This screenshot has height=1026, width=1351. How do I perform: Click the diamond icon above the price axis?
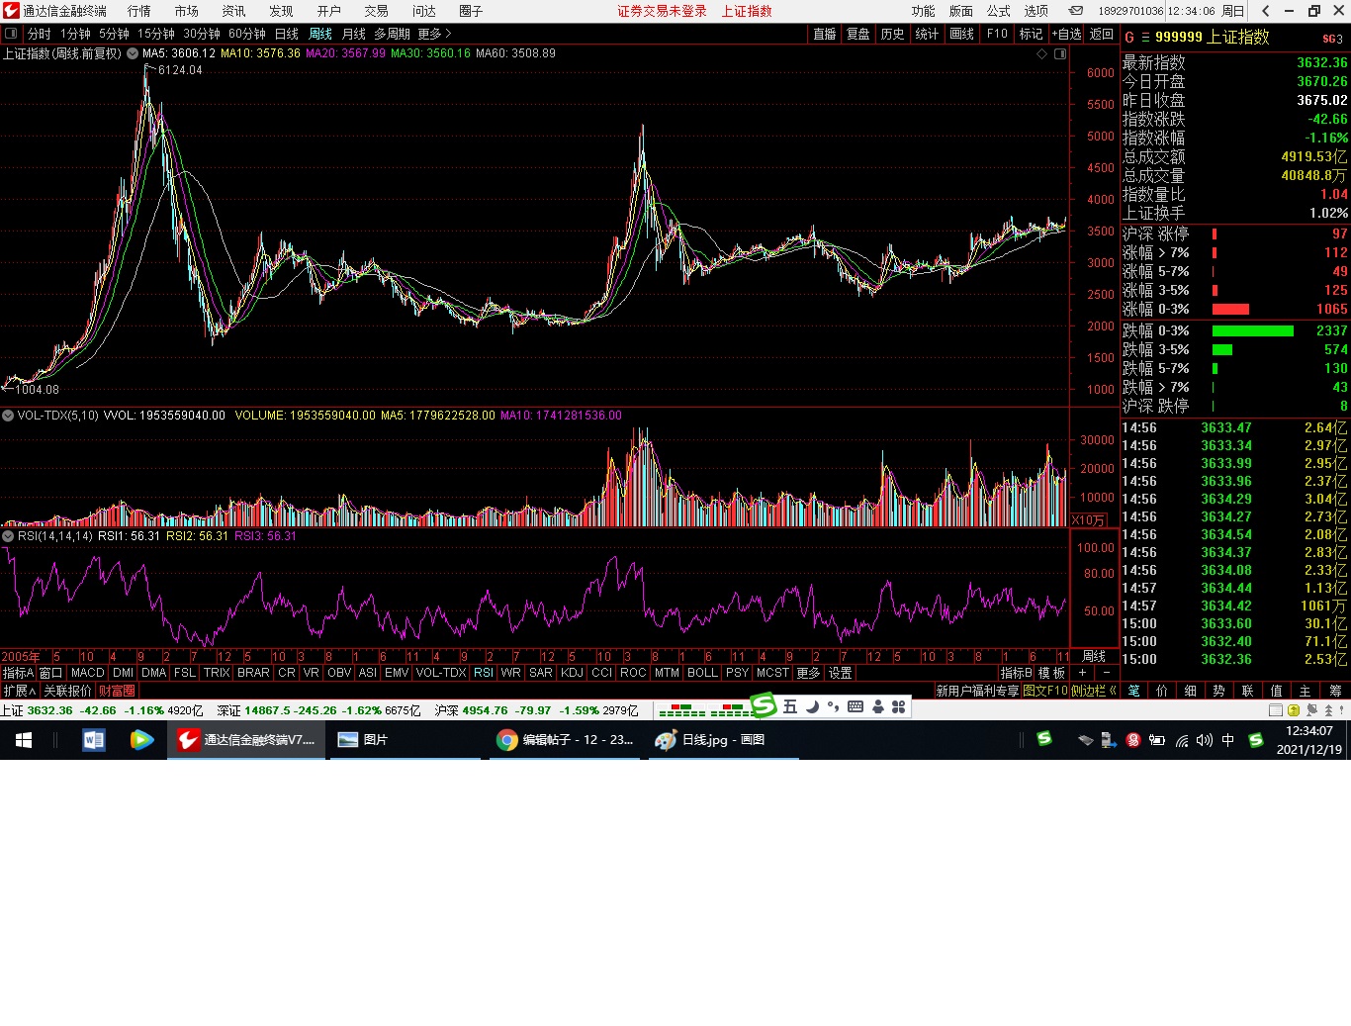(1041, 53)
